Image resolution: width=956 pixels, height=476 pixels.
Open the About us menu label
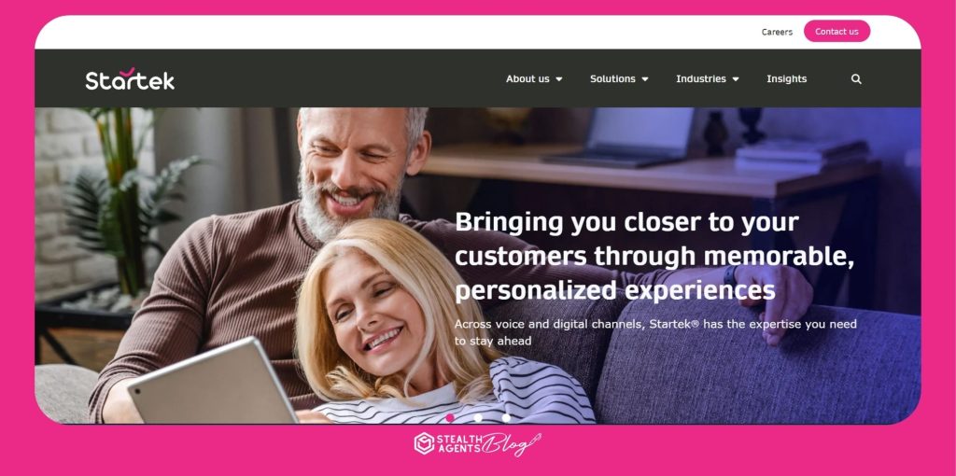pyautogui.click(x=527, y=78)
